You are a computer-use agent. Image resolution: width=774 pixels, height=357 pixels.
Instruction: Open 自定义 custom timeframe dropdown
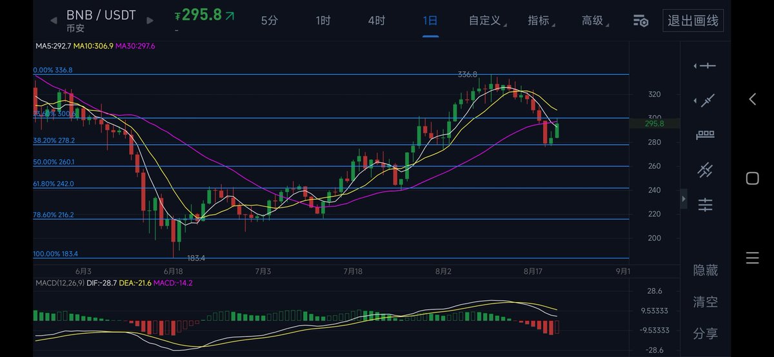coord(487,21)
